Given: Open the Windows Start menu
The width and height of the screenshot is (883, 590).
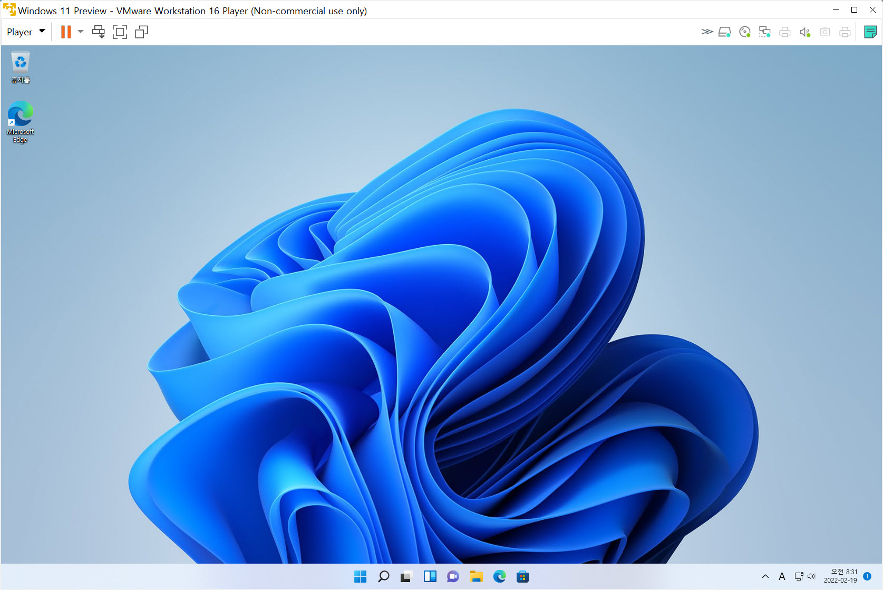Looking at the screenshot, I should coord(360,576).
